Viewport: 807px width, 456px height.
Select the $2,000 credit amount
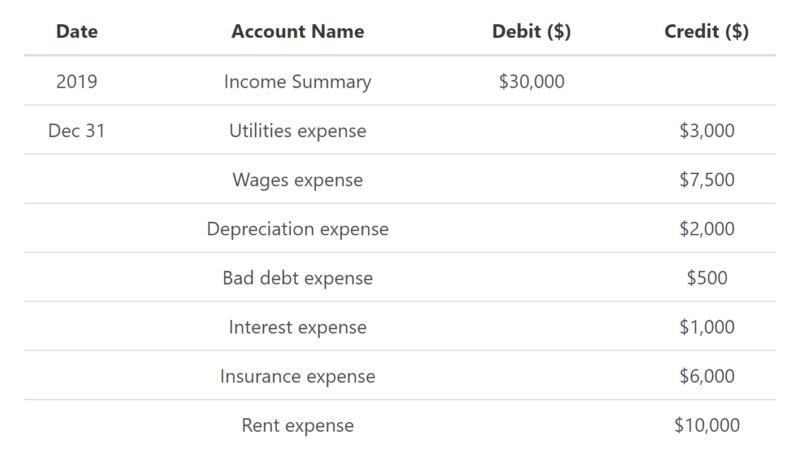point(707,229)
